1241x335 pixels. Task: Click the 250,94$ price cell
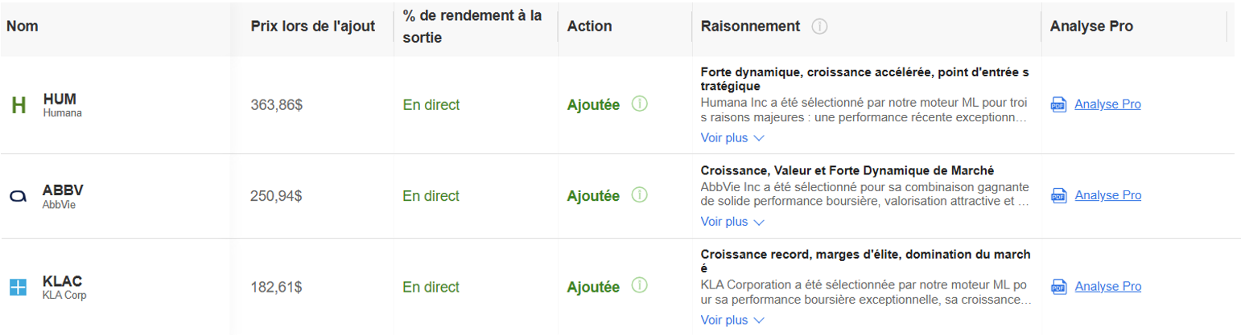click(x=277, y=195)
